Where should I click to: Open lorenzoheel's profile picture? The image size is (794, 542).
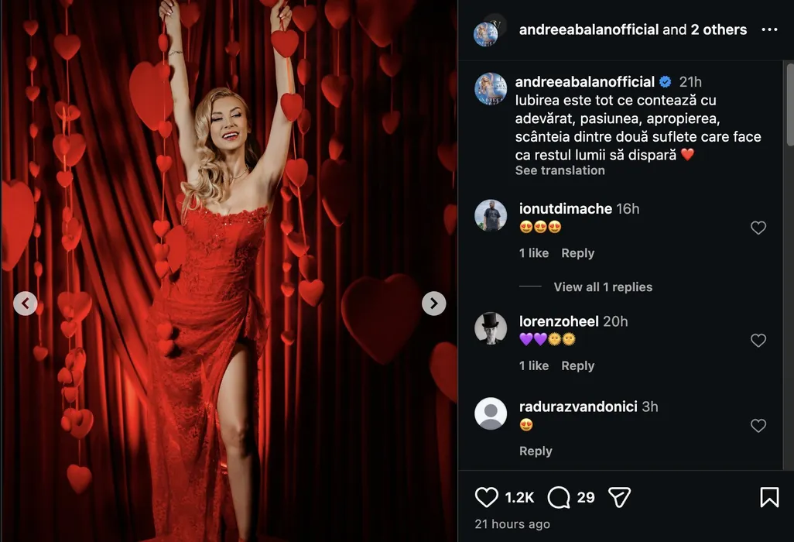(491, 328)
